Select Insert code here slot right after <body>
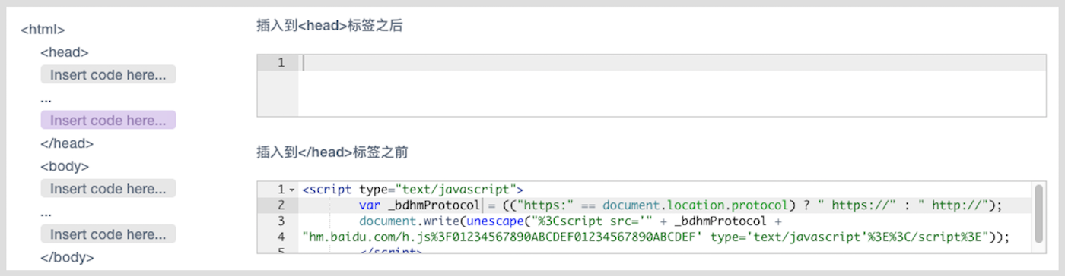 point(108,188)
